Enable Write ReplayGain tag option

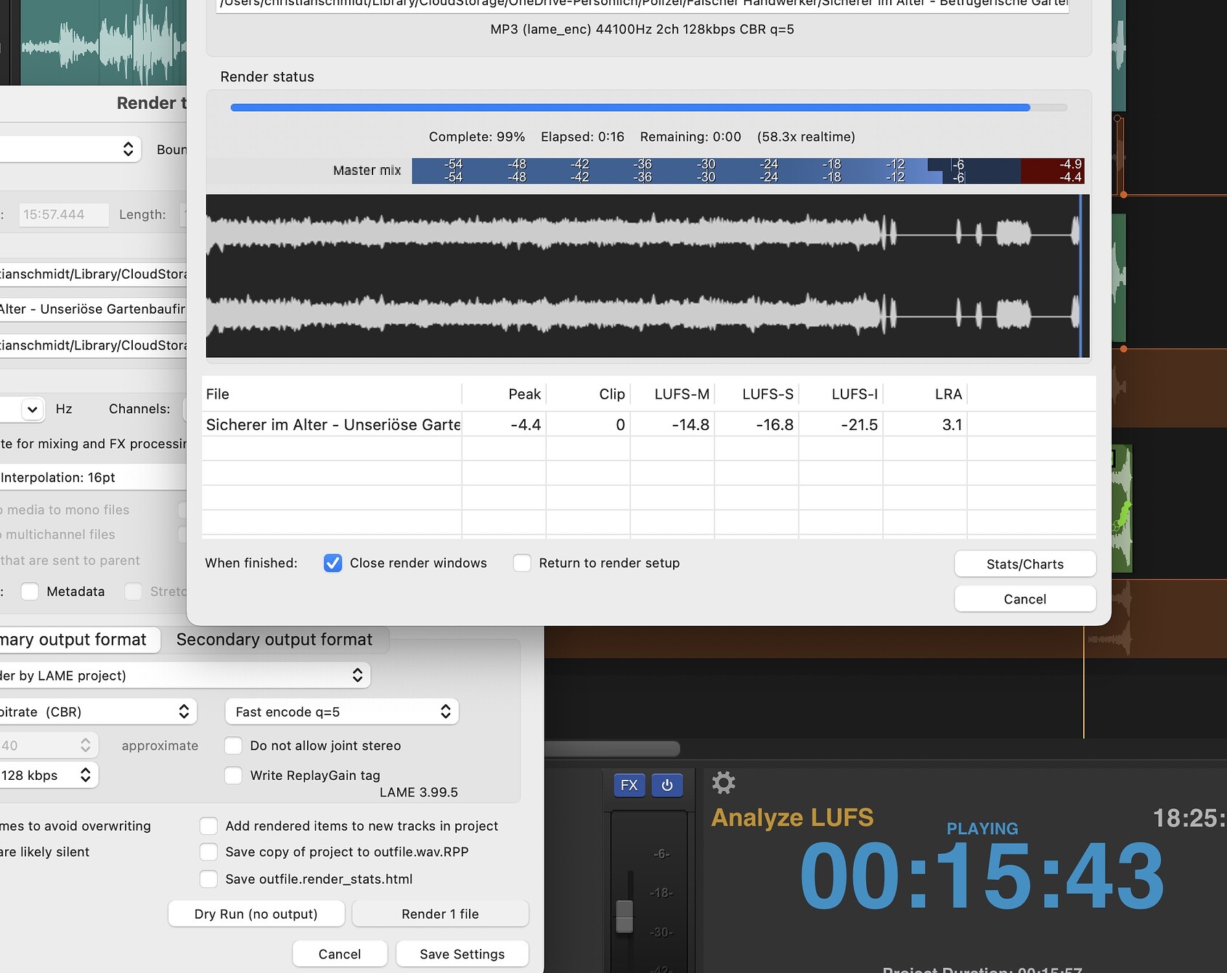coord(233,775)
